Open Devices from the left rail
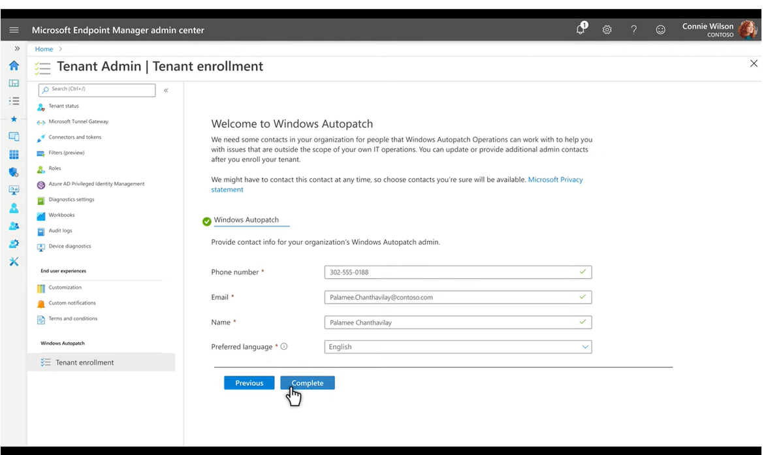The image size is (764, 455). pyautogui.click(x=14, y=136)
